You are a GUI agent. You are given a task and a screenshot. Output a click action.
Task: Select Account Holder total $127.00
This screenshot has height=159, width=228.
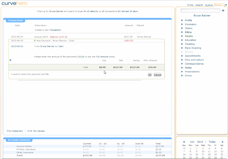click(160, 146)
